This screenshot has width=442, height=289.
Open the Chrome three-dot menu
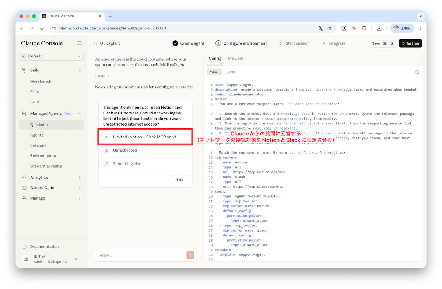[420, 28]
